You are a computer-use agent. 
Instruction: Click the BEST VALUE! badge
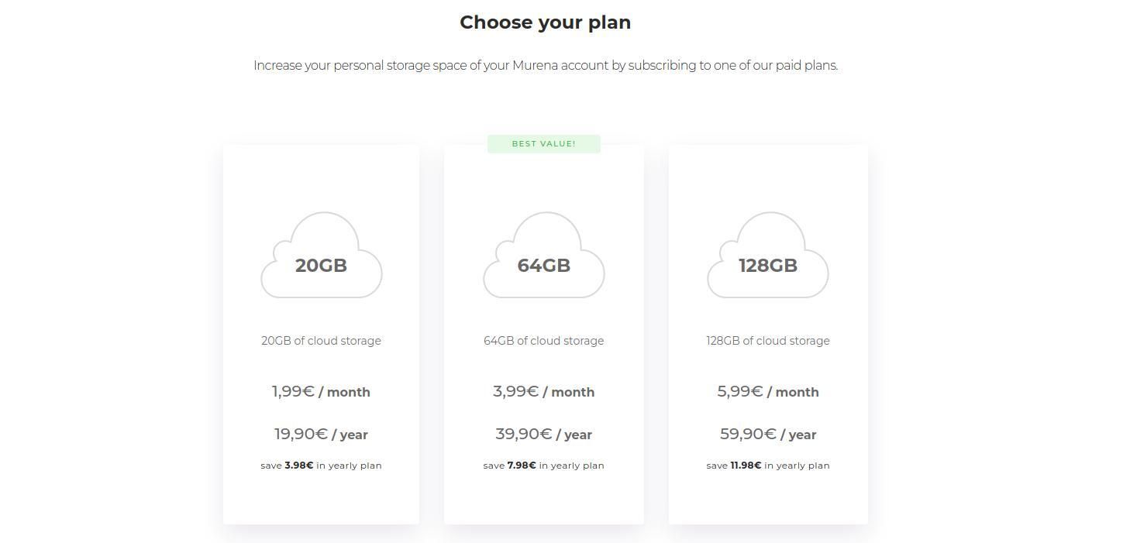pos(543,144)
